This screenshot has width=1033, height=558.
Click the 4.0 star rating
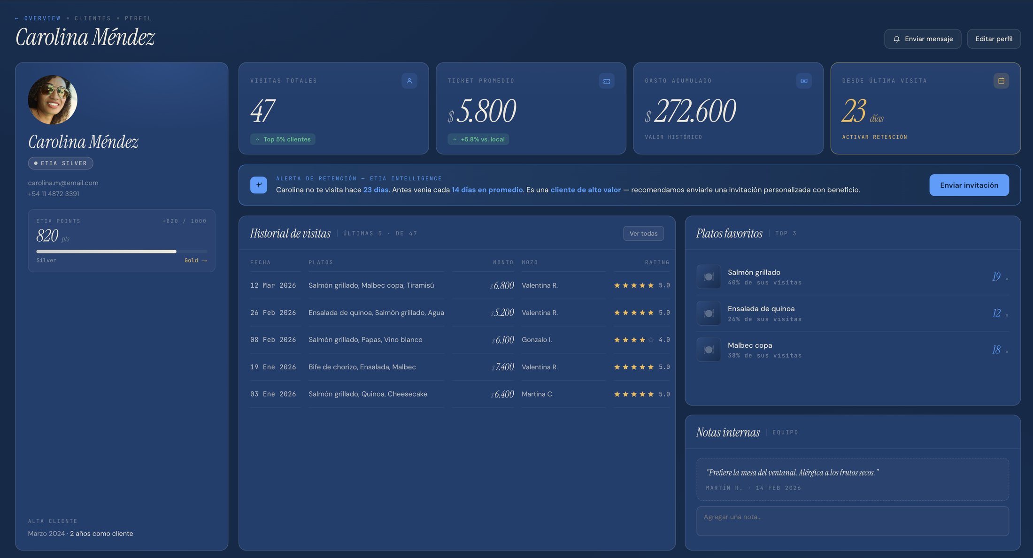tap(642, 340)
